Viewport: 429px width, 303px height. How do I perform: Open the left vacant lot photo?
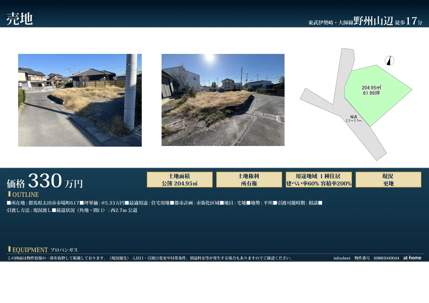79,100
